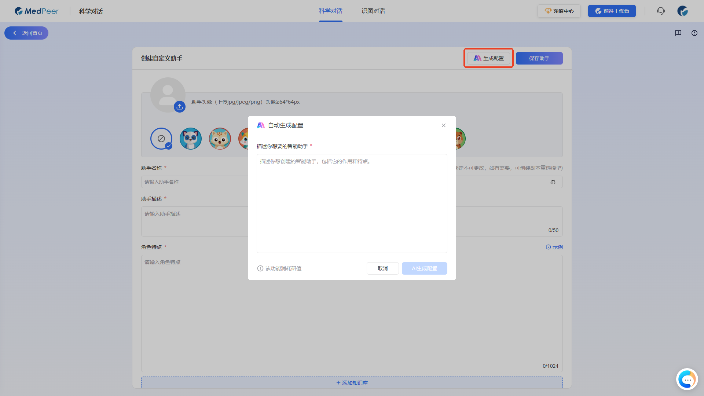Focus the assistant description textarea in dialog
The height and width of the screenshot is (396, 704).
click(x=352, y=203)
